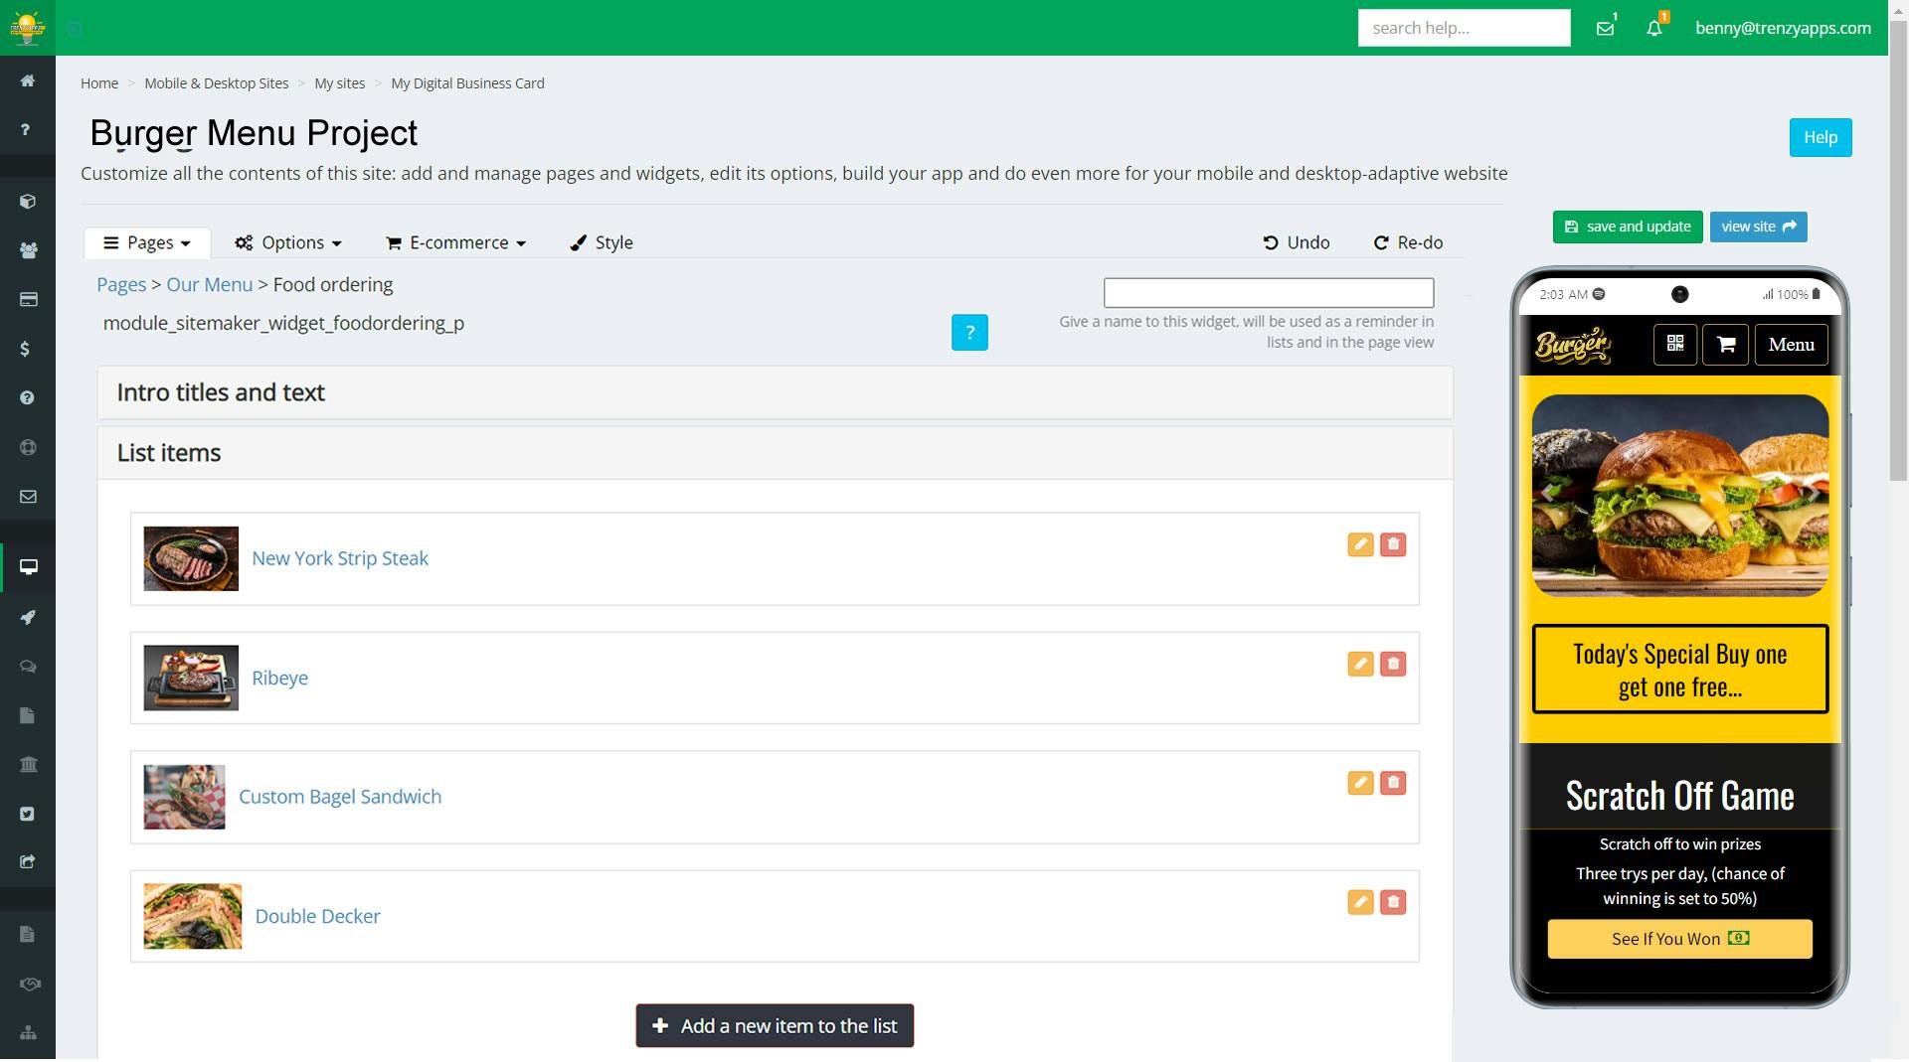
Task: Open the E-commerce dropdown menu
Action: click(455, 242)
